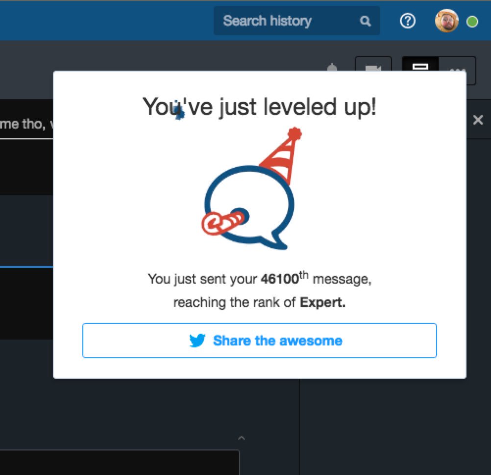Click the Share the awesome button
This screenshot has height=475, width=491.
(259, 340)
